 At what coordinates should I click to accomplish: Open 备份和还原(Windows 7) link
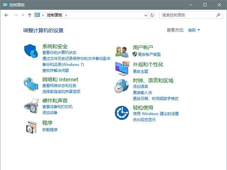pyautogui.click(x=63, y=65)
